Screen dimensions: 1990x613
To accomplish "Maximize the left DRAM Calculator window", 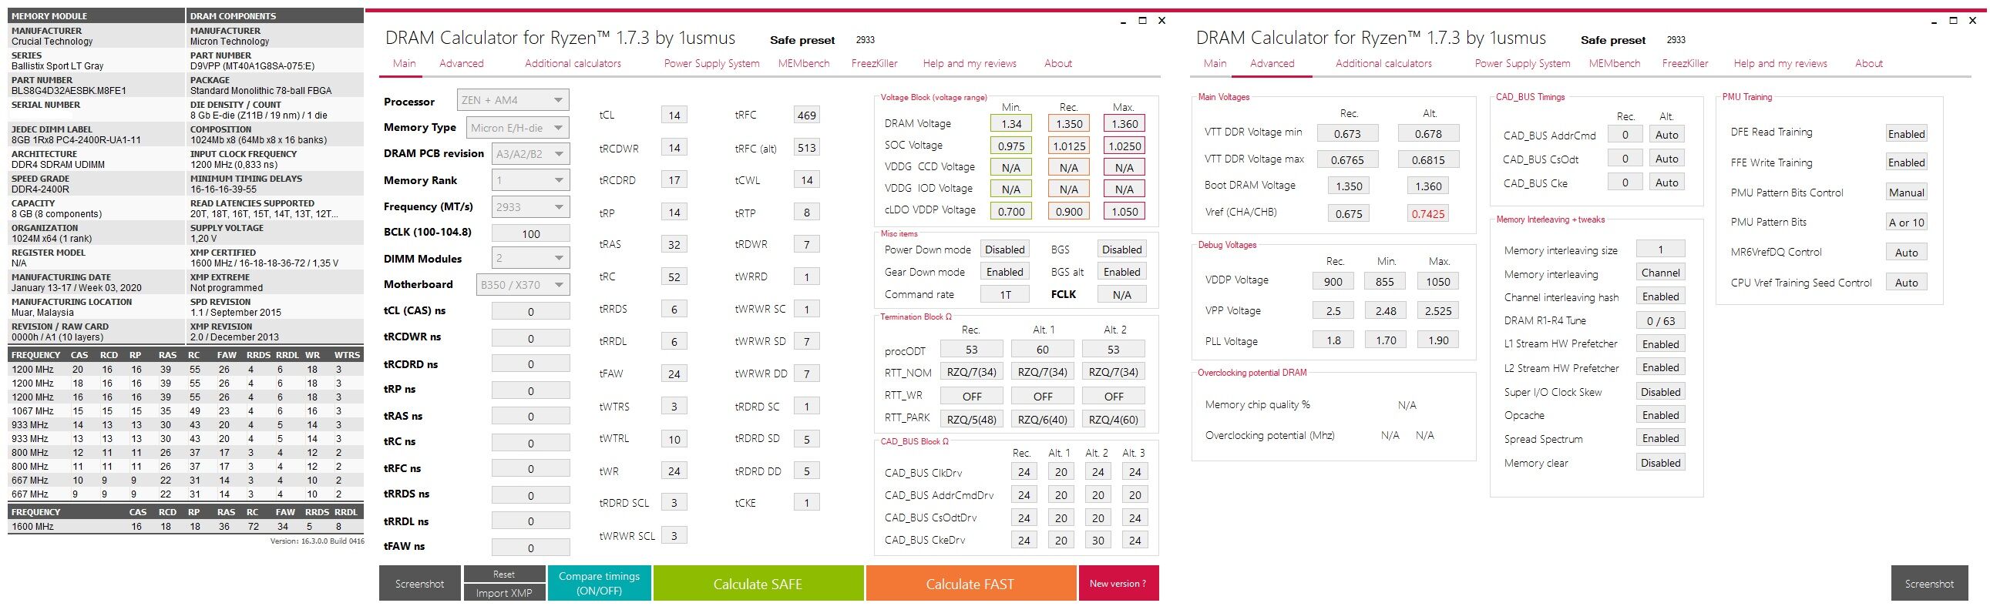I will [1142, 21].
